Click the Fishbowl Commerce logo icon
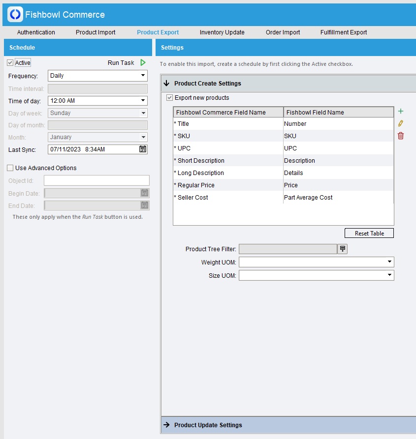 tap(15, 14)
